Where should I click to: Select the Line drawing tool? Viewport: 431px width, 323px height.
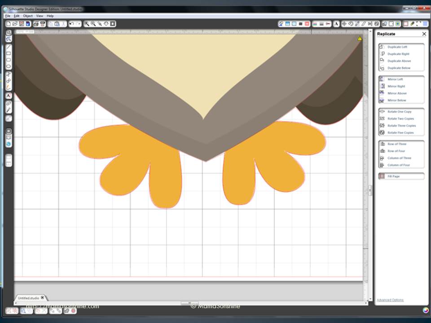click(9, 47)
